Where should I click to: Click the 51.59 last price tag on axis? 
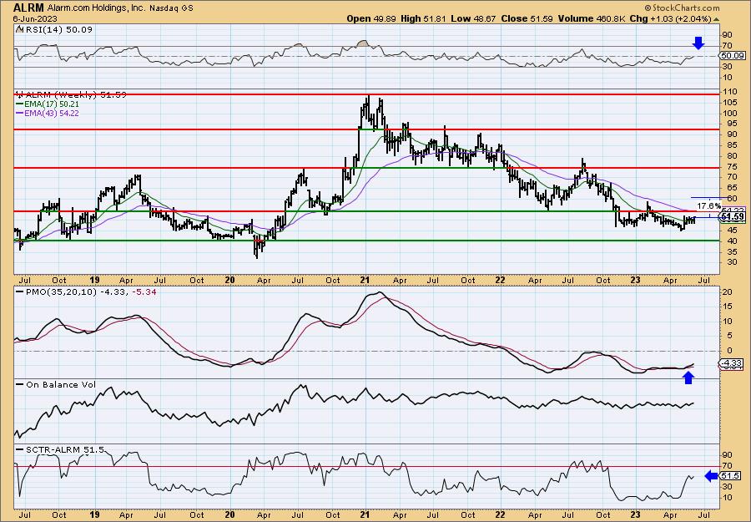[733, 217]
